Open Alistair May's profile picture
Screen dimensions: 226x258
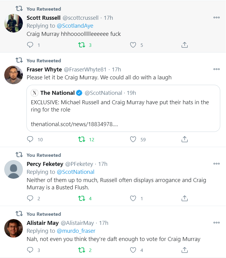[x=14, y=228]
